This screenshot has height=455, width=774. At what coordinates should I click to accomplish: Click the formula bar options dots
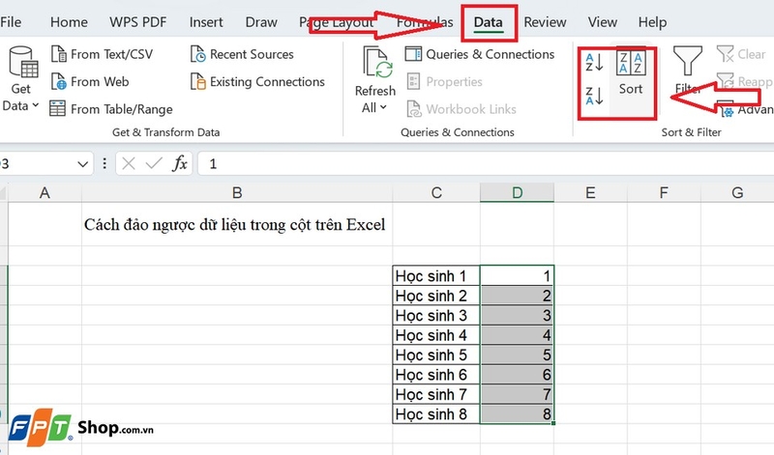pos(104,163)
